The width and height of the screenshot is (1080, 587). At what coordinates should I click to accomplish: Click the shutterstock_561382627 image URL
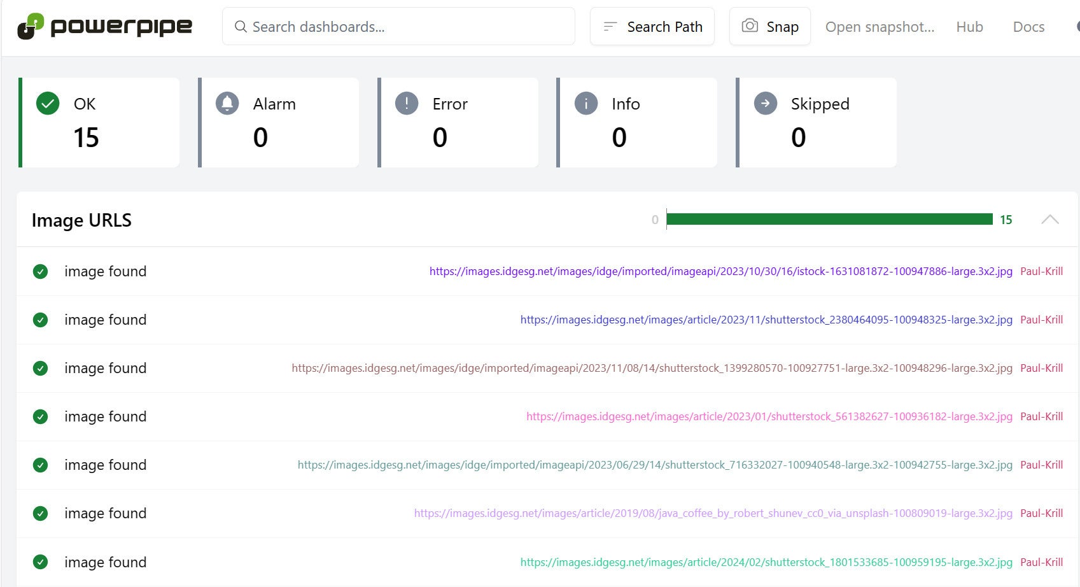[769, 416]
